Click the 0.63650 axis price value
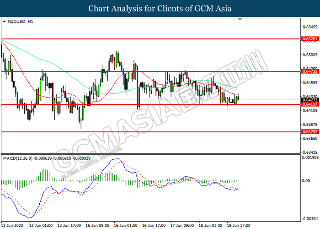This screenshot has height=229, width=320. [x=310, y=138]
